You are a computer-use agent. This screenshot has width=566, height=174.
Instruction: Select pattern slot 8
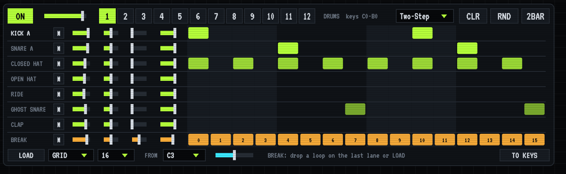pyautogui.click(x=234, y=16)
